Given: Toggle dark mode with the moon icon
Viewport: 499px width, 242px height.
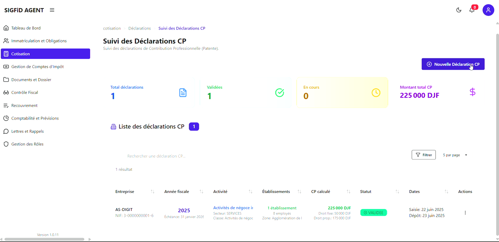Looking at the screenshot, I should [x=458, y=10].
